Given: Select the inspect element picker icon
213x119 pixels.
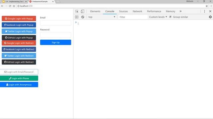Looking at the screenshot, I should [77, 11].
